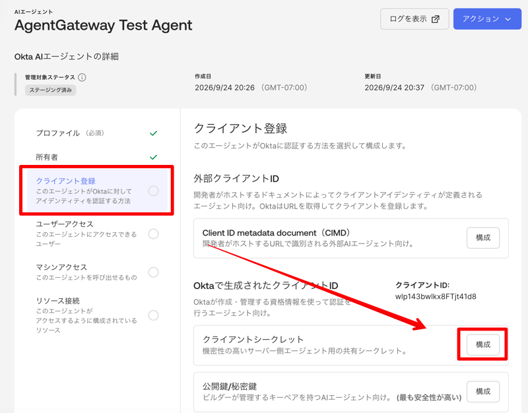Click the クライアントシークレット card title
The width and height of the screenshot is (528, 413).
(253, 339)
